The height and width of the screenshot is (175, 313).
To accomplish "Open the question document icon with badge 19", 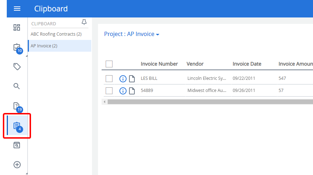I will click(17, 106).
